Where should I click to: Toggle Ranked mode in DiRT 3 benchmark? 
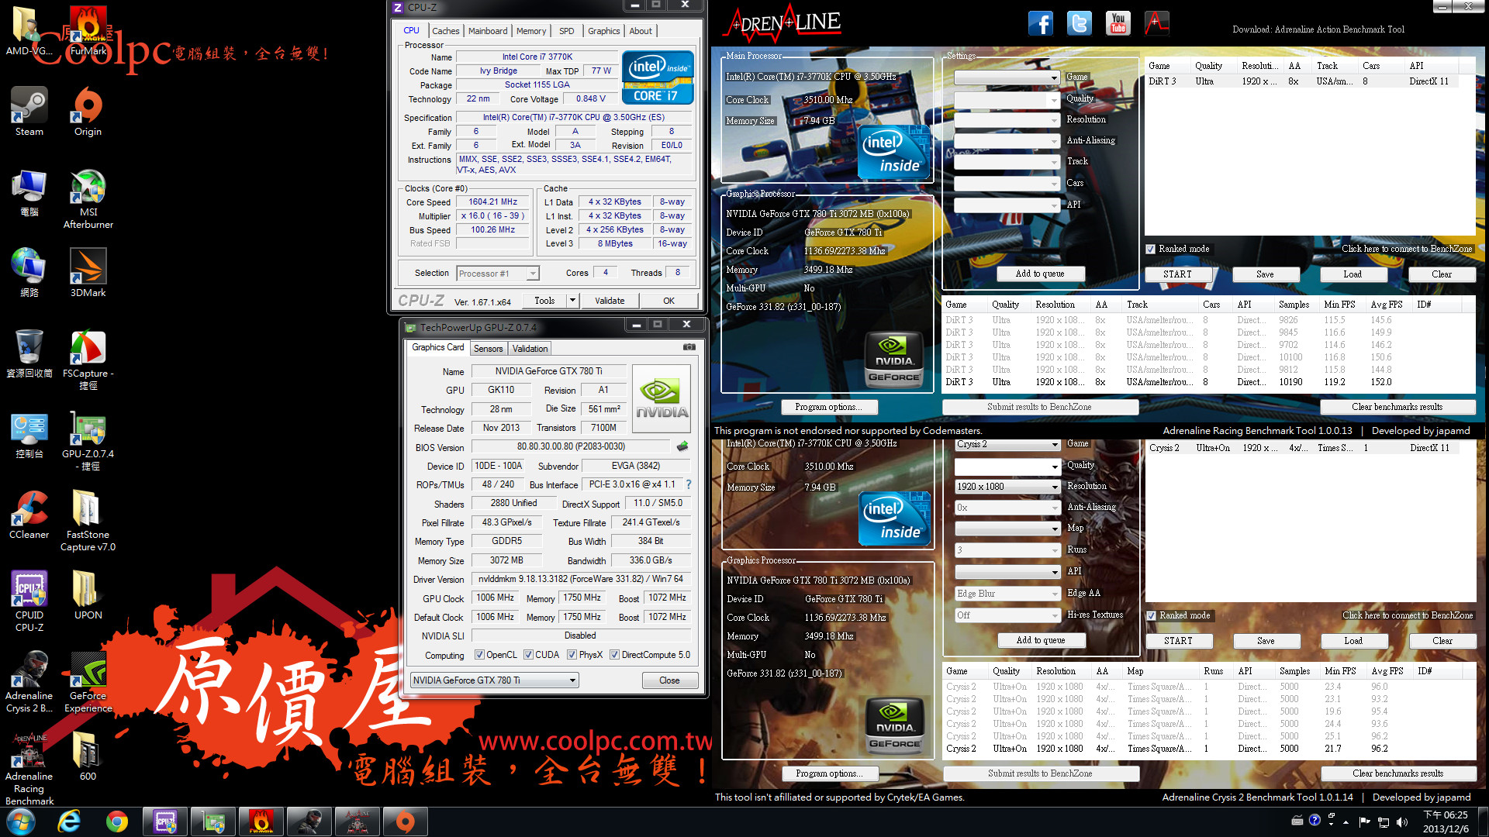click(x=1151, y=249)
